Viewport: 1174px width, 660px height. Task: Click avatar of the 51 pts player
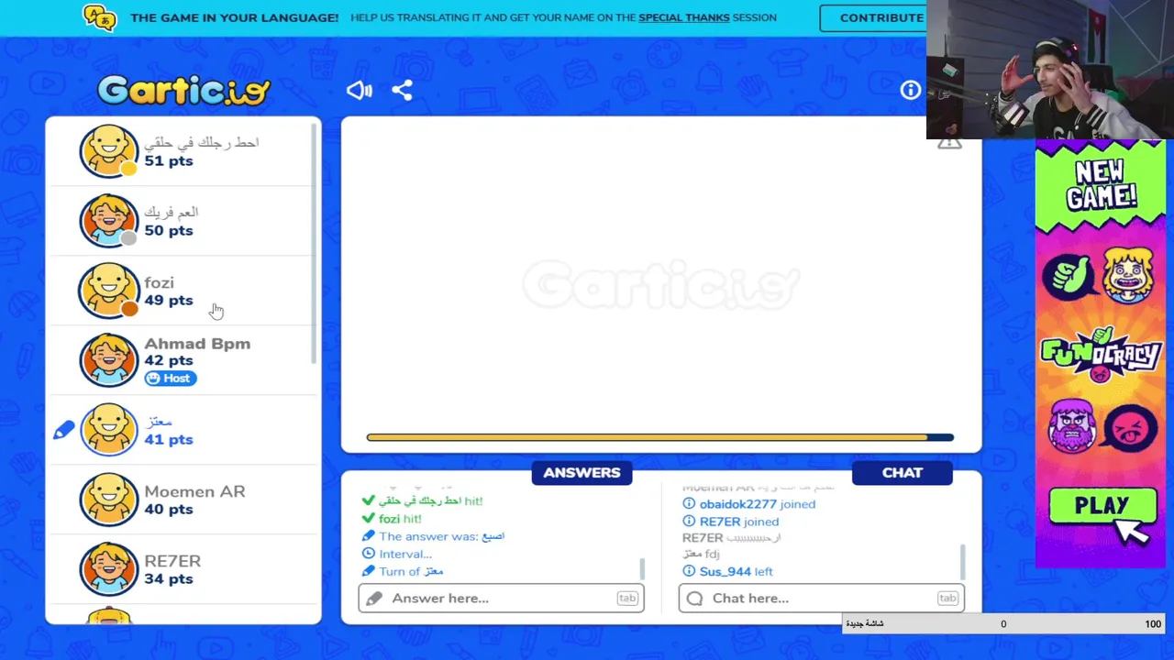108,151
